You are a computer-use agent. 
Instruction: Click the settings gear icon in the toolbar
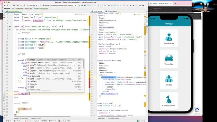tap(143, 5)
